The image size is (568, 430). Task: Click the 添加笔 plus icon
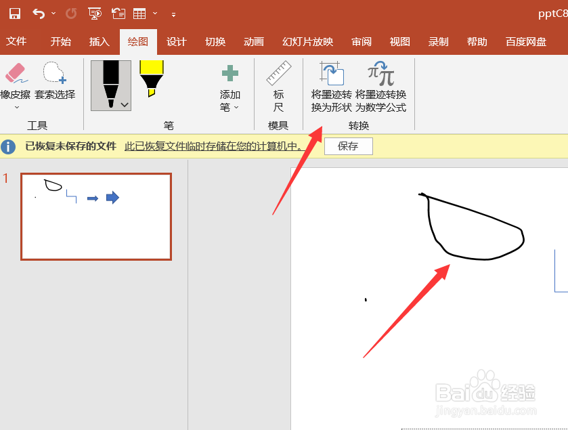pyautogui.click(x=230, y=73)
